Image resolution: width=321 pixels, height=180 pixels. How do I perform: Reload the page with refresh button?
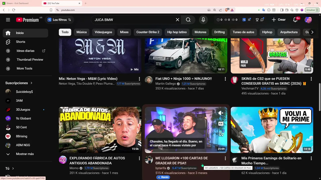tap(14, 10)
